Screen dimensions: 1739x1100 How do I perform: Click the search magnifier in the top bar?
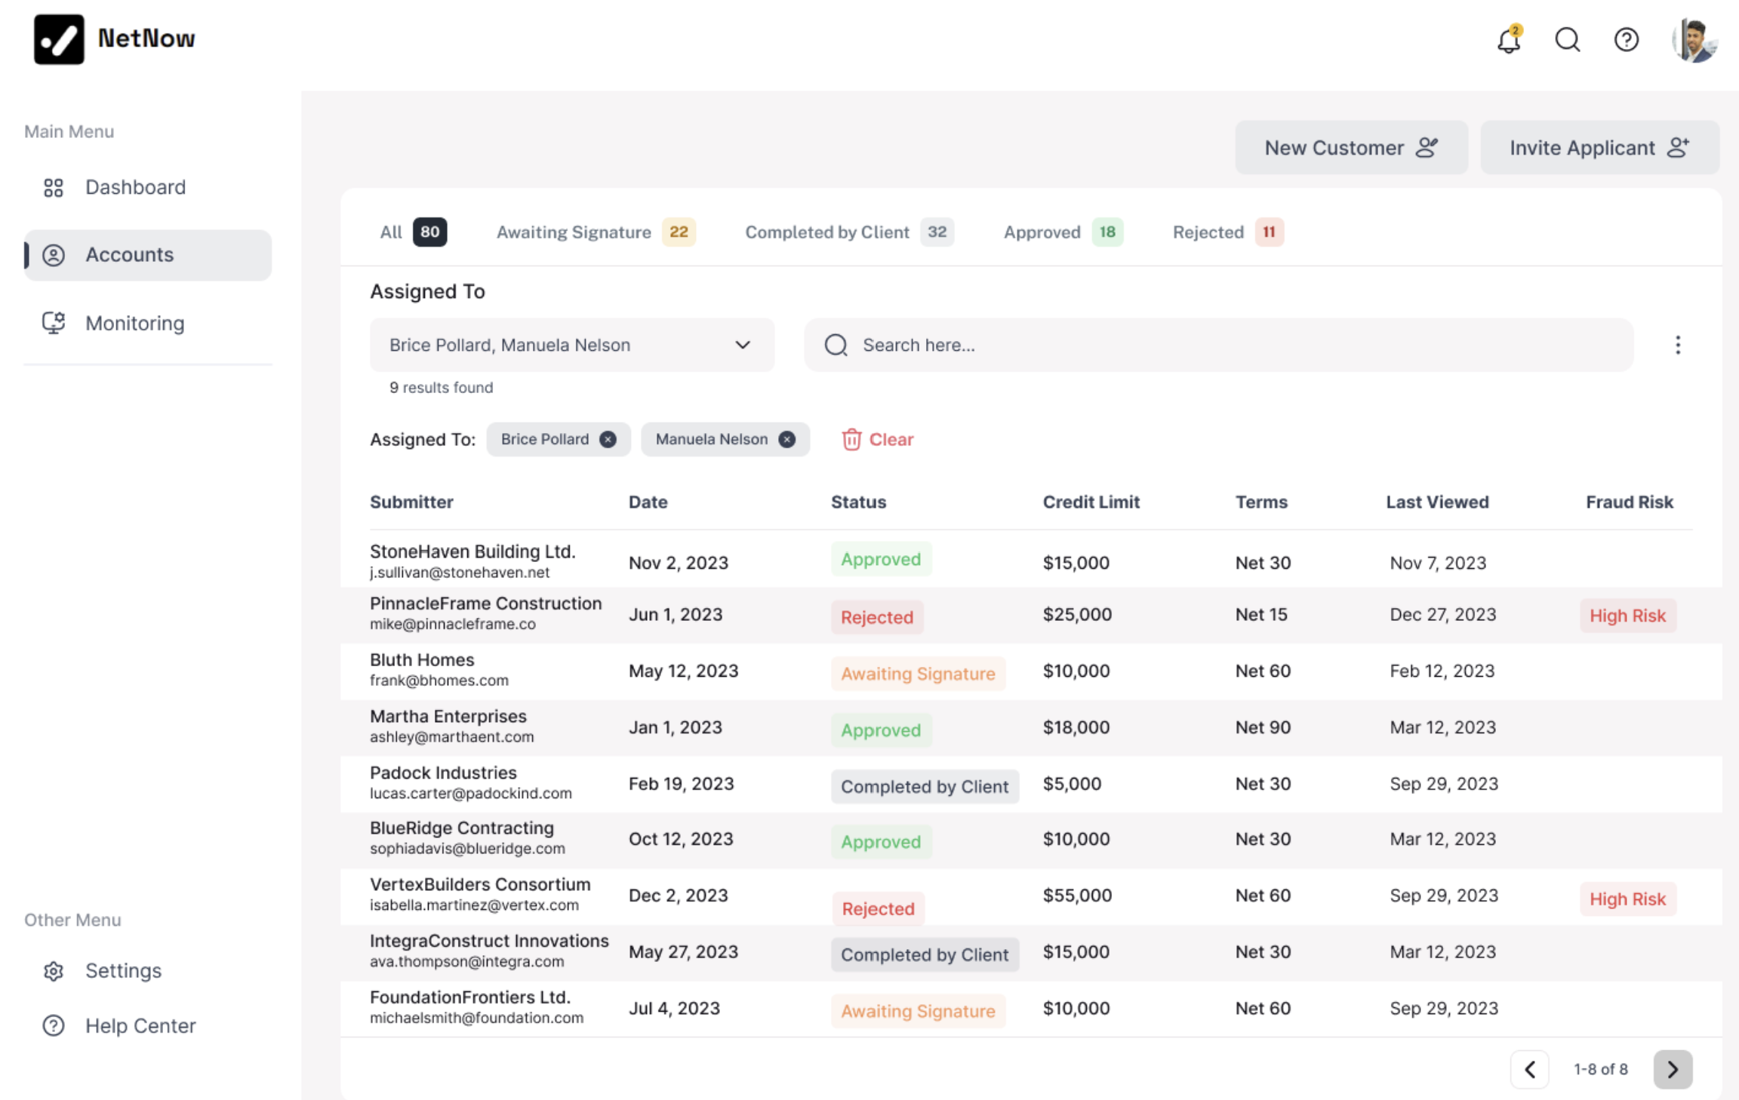1567,40
